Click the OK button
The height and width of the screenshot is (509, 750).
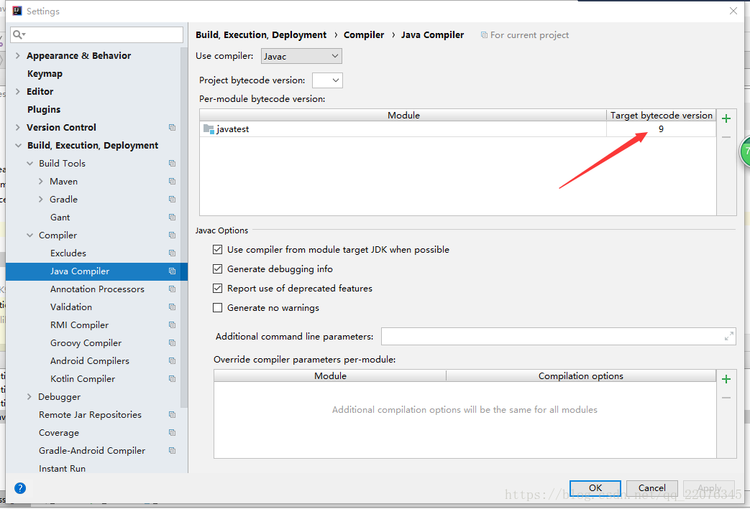pos(595,488)
